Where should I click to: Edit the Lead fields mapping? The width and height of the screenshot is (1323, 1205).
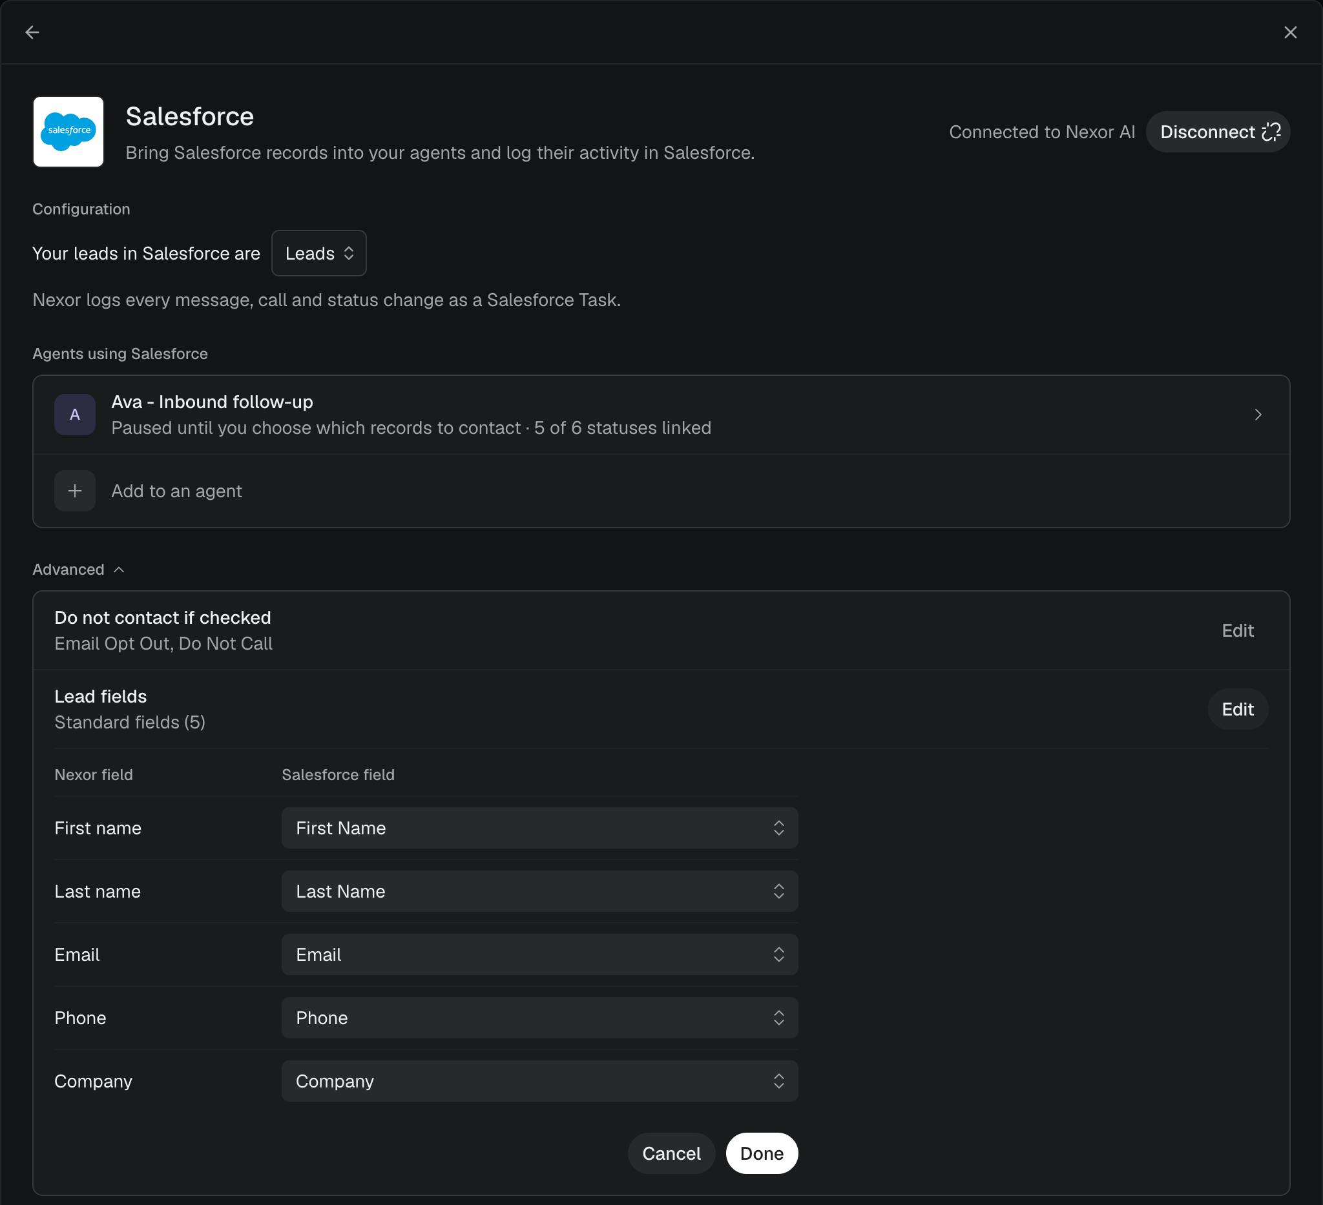pos(1238,709)
